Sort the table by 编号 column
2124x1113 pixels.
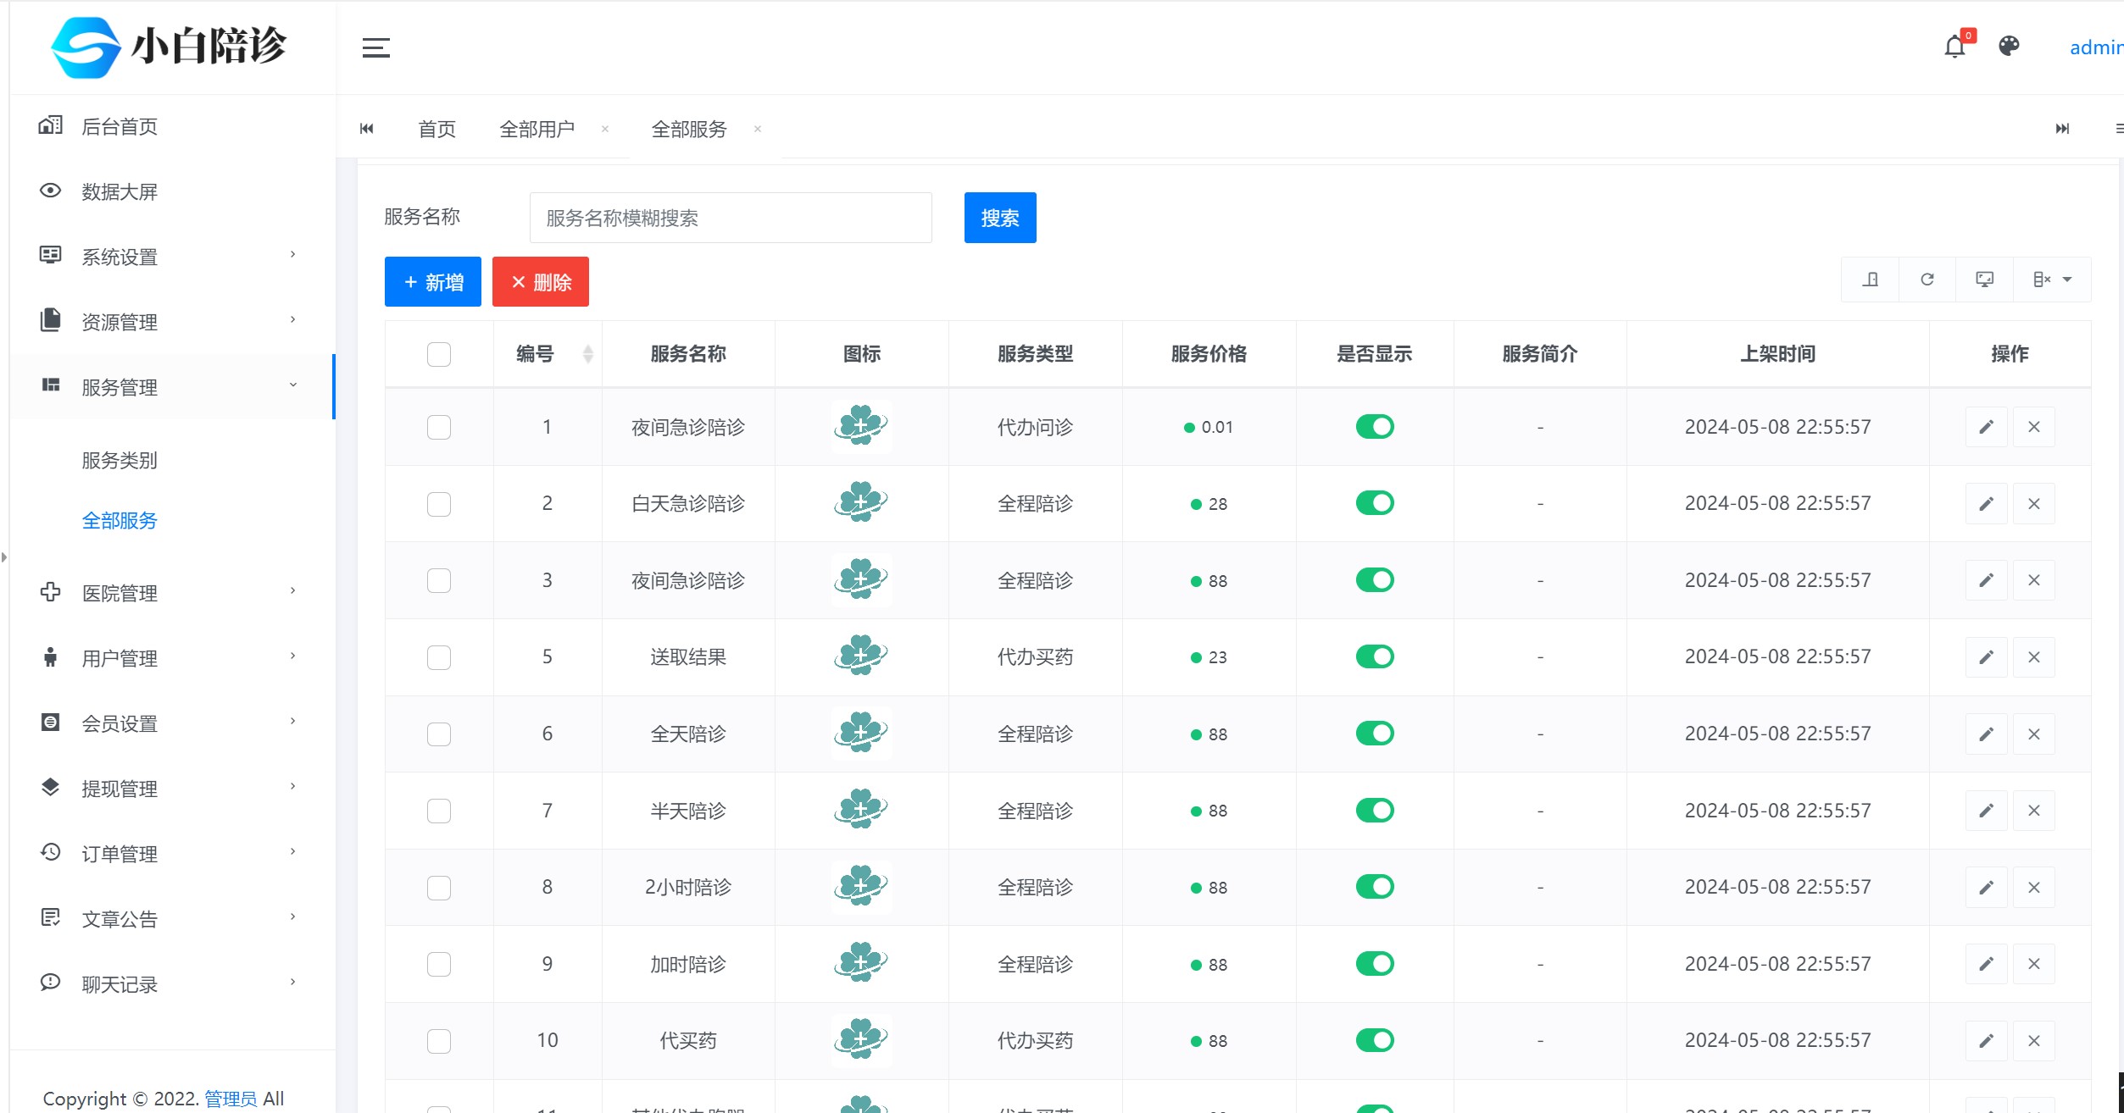pyautogui.click(x=588, y=354)
